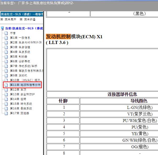
Task: Click the page icon next to 第8章
Action: click(6, 71)
